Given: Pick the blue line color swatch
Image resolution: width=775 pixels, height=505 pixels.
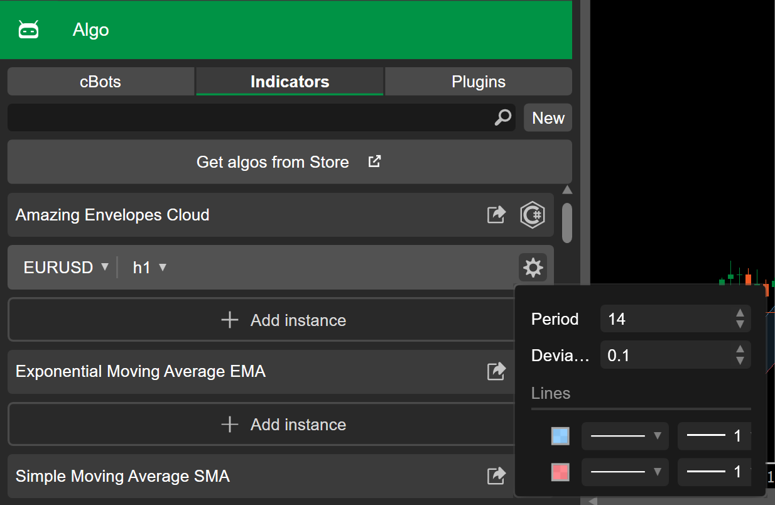Looking at the screenshot, I should point(560,436).
